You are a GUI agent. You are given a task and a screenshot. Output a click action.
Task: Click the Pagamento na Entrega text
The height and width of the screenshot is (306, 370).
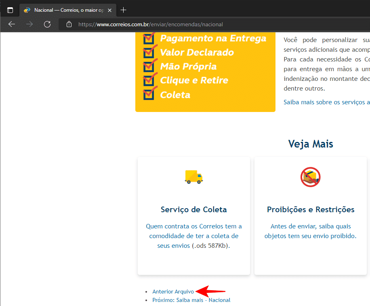pos(213,38)
